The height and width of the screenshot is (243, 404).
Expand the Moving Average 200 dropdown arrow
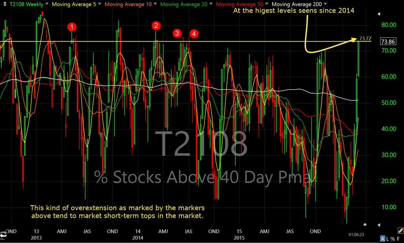326,4
